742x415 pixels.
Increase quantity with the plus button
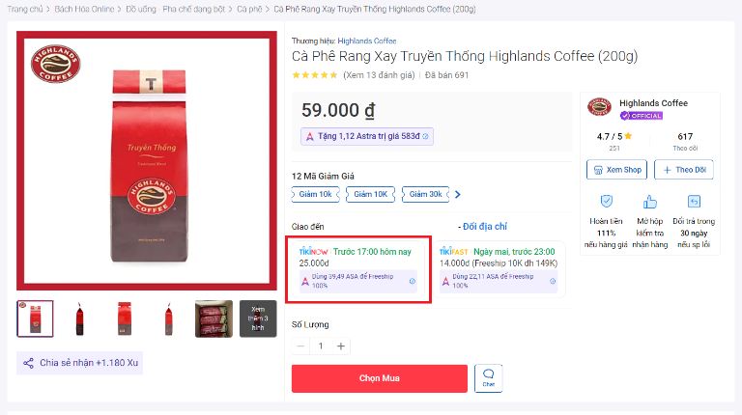click(x=341, y=346)
